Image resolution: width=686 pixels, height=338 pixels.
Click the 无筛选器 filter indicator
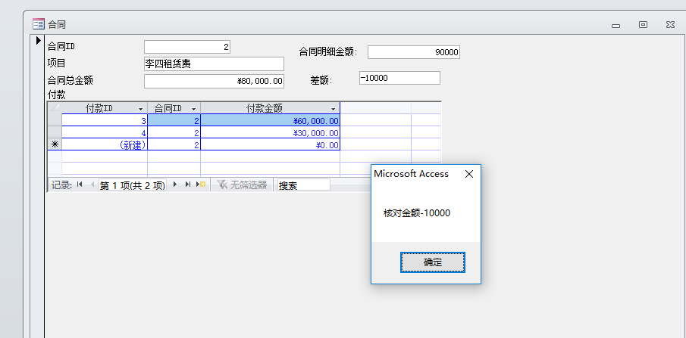click(242, 185)
